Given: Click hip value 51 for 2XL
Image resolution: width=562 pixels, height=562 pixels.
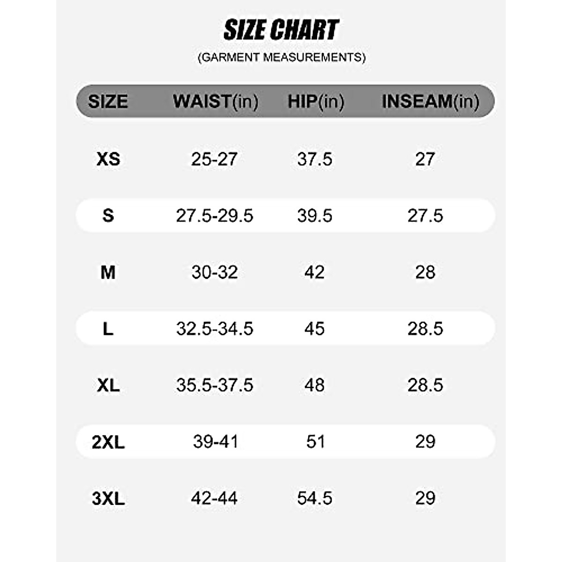Looking at the screenshot, I should point(315,442).
